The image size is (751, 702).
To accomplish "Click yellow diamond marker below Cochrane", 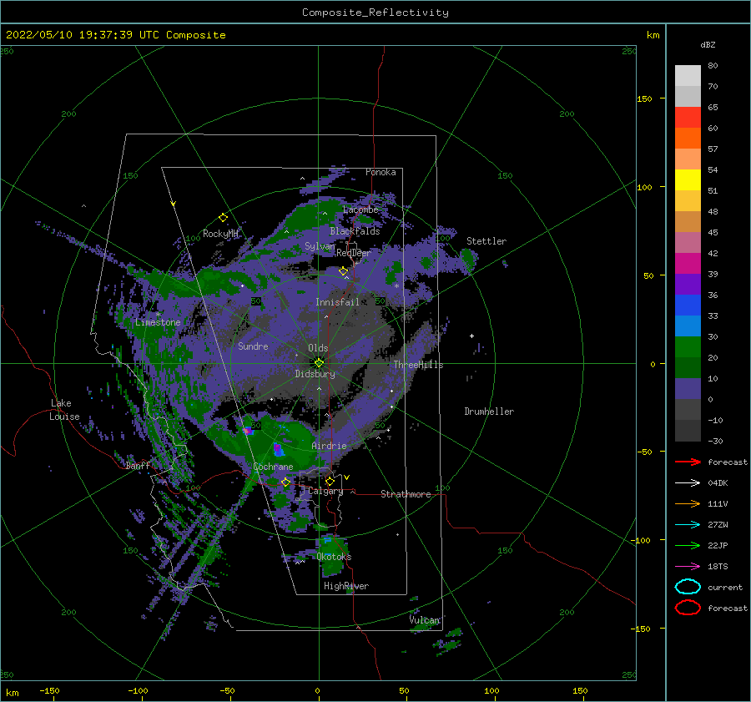I will click(286, 482).
